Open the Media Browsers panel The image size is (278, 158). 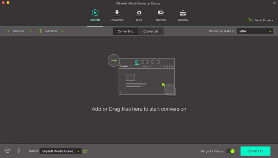click(260, 20)
